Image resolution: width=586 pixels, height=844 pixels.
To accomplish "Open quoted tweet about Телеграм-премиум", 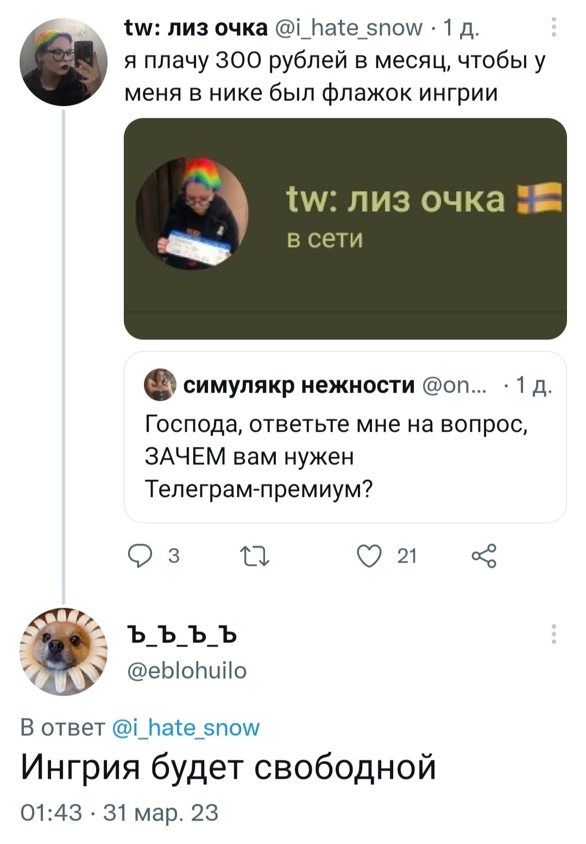I will point(345,456).
